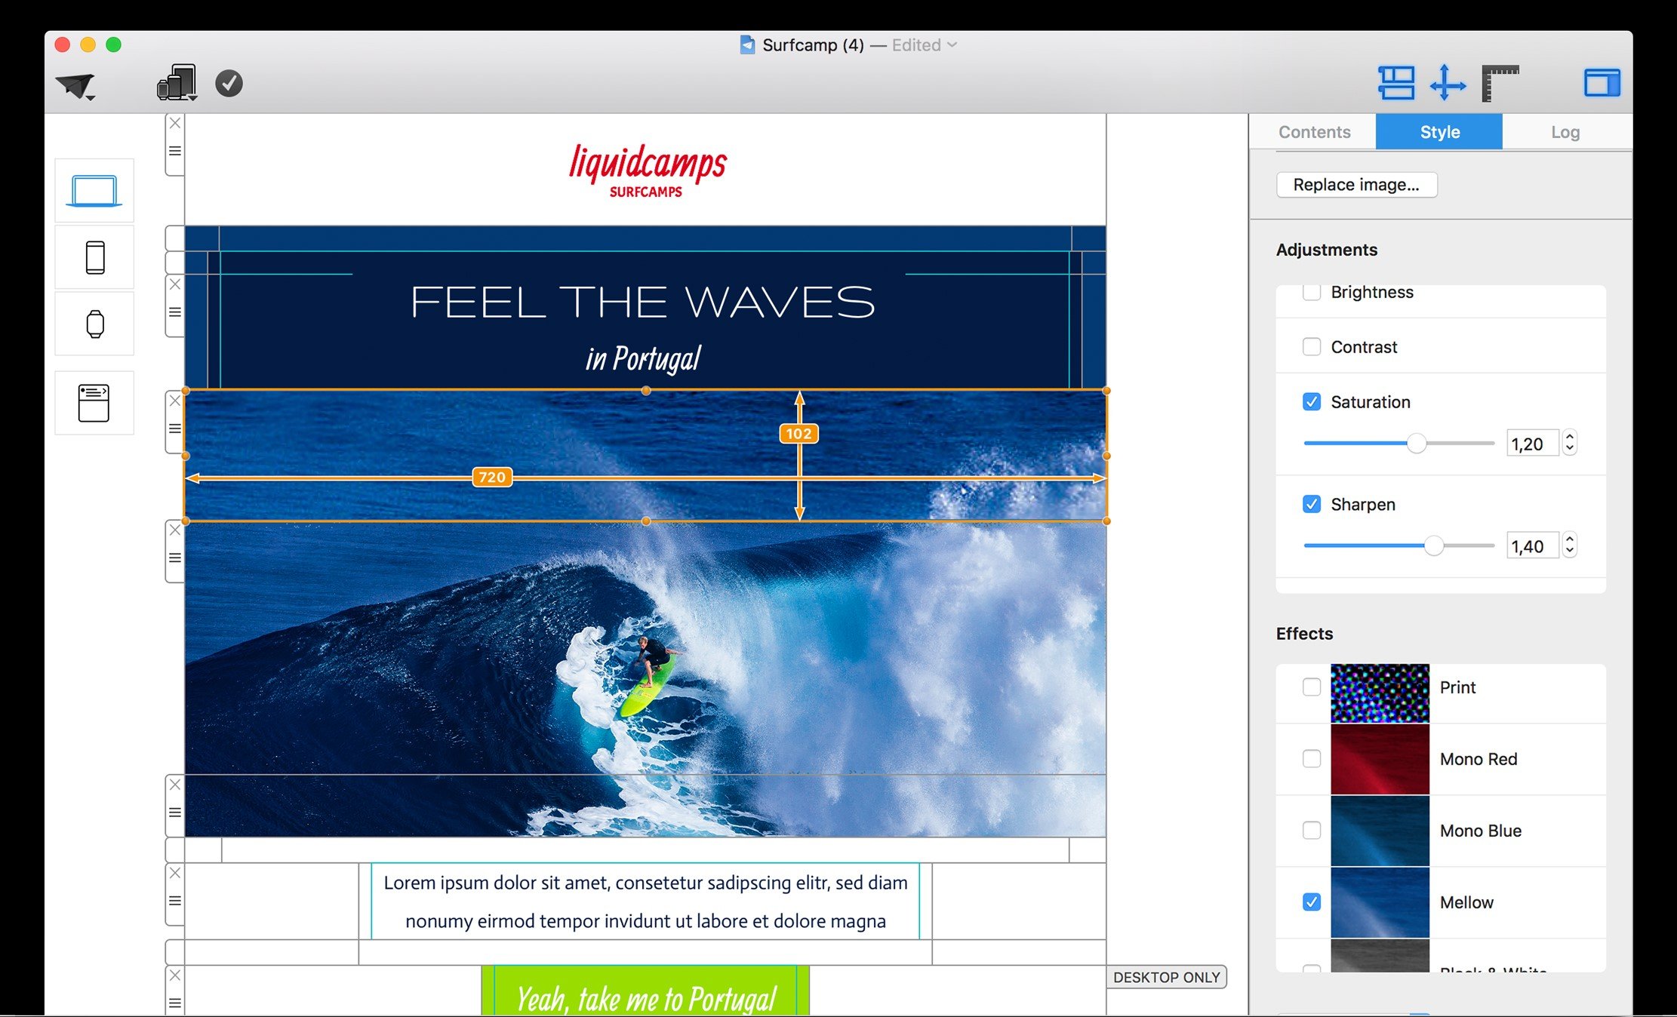The width and height of the screenshot is (1677, 1017).
Task: Click the paper plane send icon
Action: 75,86
